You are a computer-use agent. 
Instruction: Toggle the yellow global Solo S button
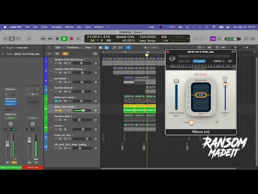65,54
